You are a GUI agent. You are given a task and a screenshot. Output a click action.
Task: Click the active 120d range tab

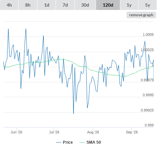(108, 5)
